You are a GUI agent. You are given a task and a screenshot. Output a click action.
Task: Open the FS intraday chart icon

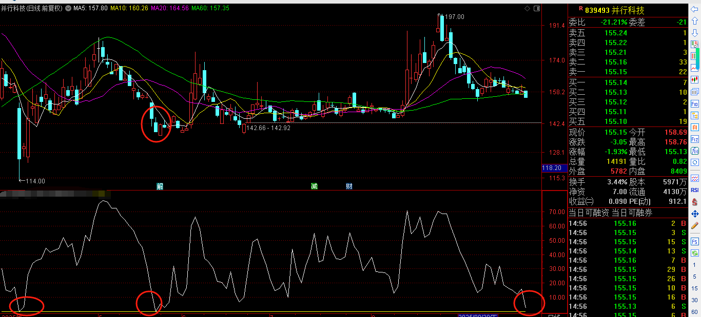[x=695, y=241]
